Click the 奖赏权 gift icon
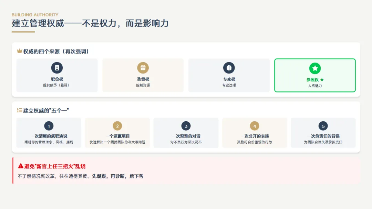The height and width of the screenshot is (209, 372). 143,68
